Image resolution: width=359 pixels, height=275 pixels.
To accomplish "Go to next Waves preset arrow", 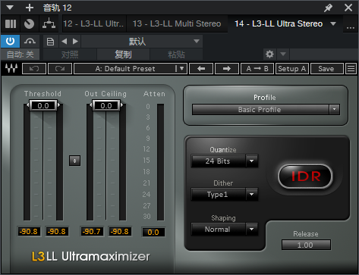I will pyautogui.click(x=227, y=69).
